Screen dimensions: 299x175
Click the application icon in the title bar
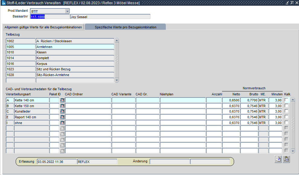(4, 3)
